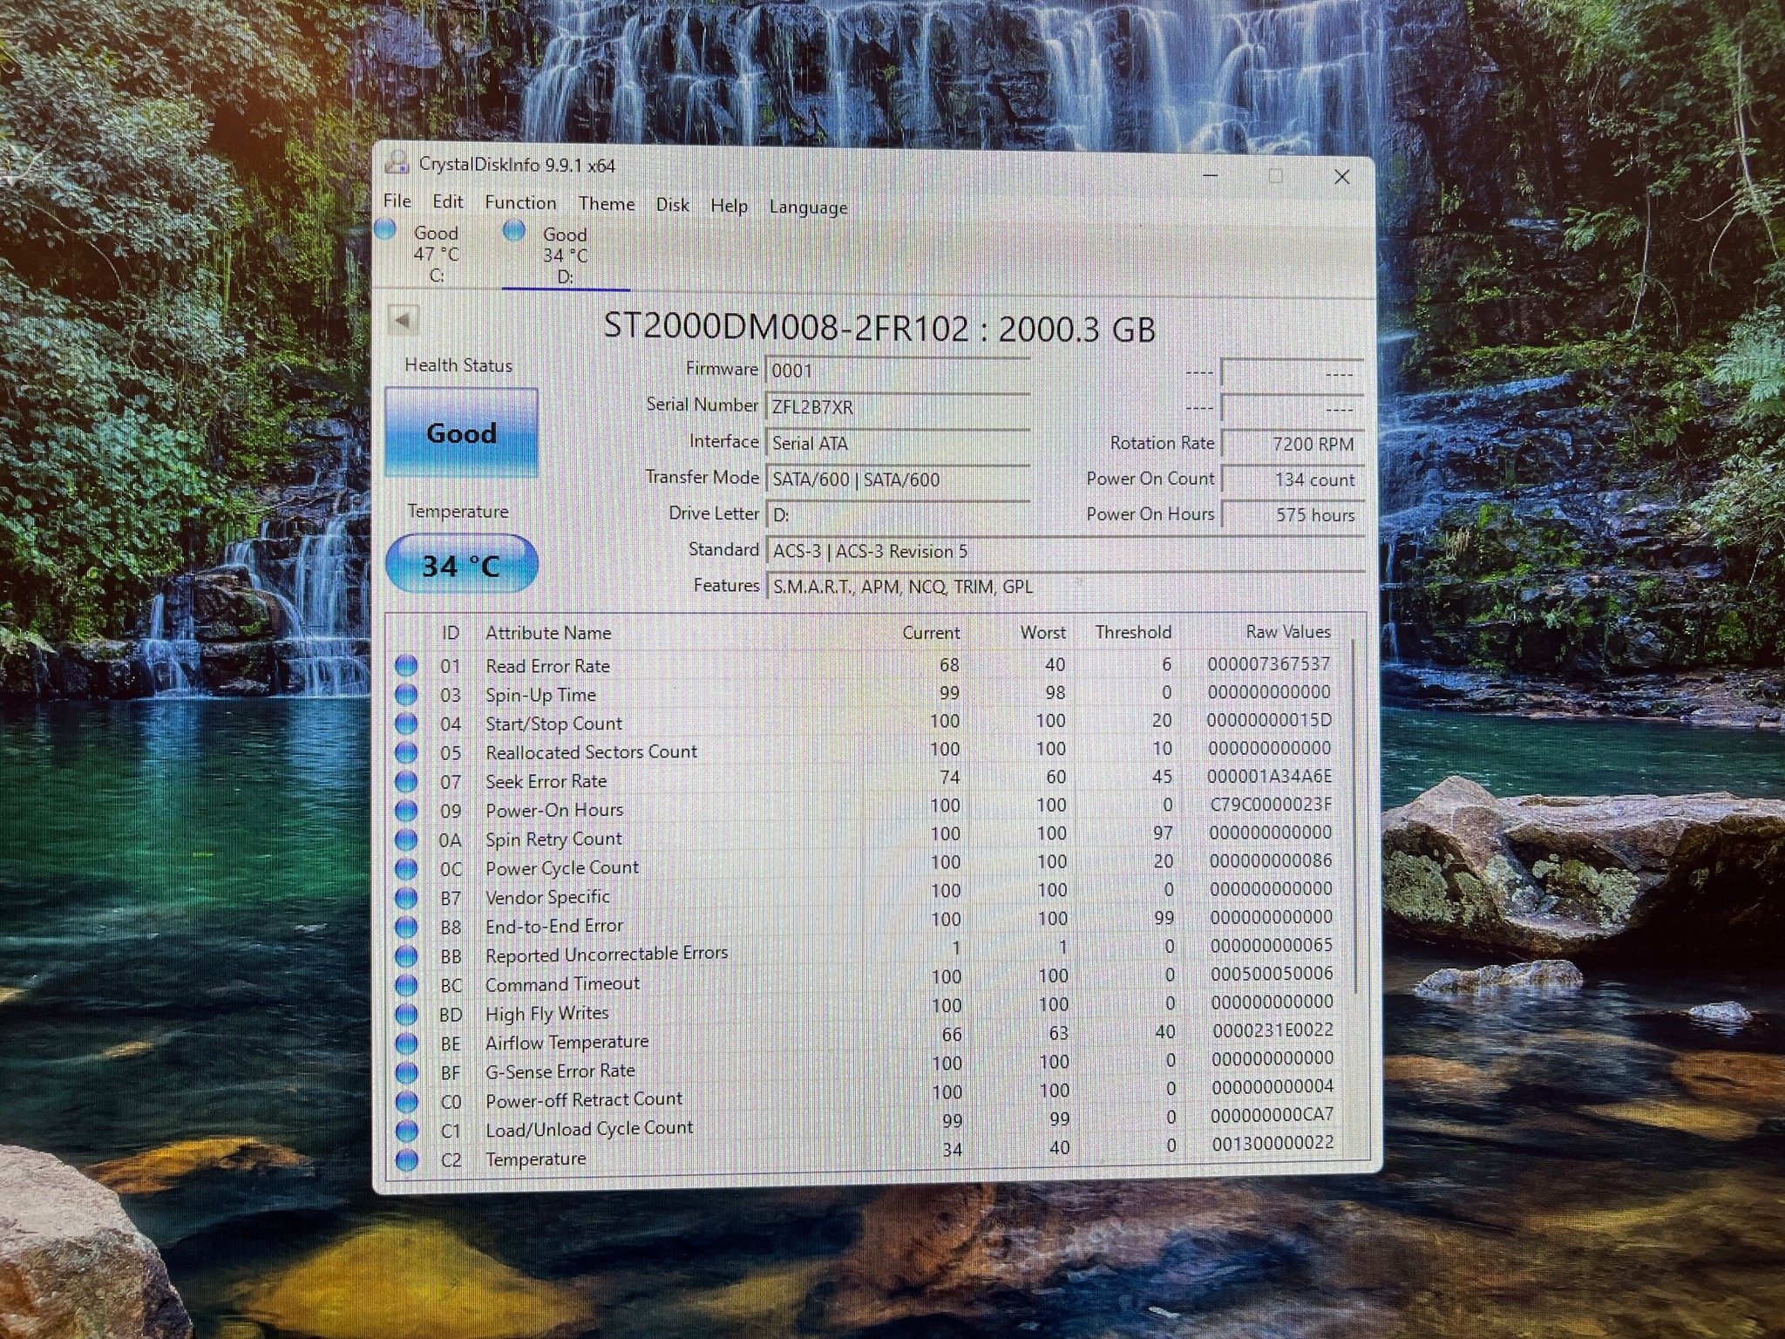Click the CrystalDiskInfo app icon in title bar

coord(397,162)
